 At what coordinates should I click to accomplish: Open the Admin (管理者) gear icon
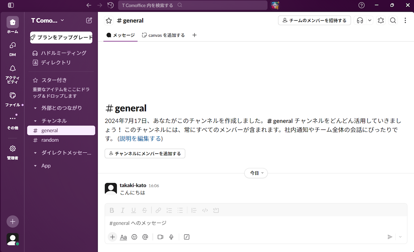click(x=13, y=152)
